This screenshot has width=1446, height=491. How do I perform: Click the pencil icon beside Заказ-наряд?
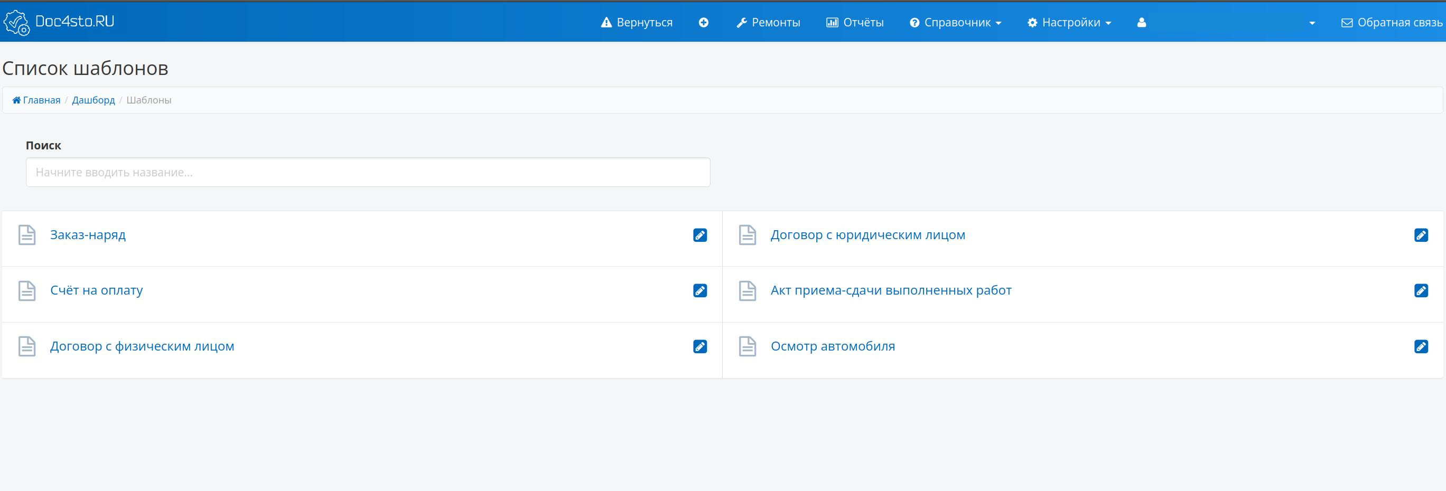click(700, 235)
